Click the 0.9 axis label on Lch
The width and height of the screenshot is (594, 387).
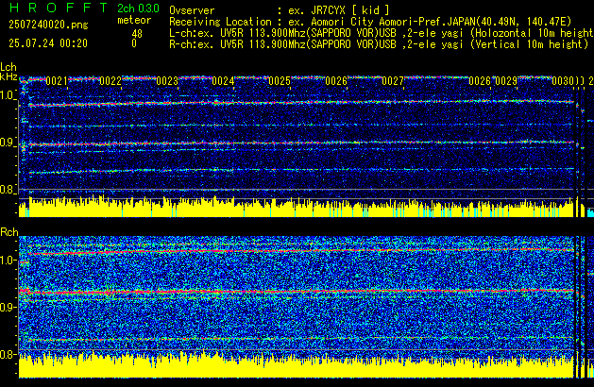click(x=8, y=143)
